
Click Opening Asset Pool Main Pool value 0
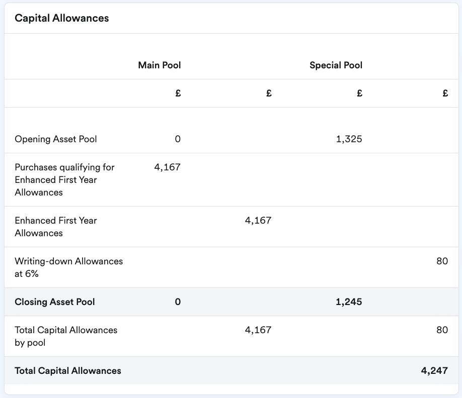[x=178, y=139]
